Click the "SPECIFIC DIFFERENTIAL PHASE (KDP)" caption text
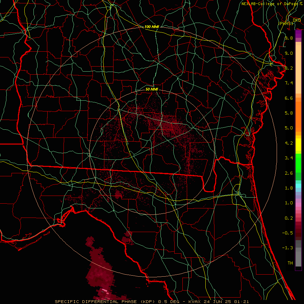The image size is (304, 304). 106,302
